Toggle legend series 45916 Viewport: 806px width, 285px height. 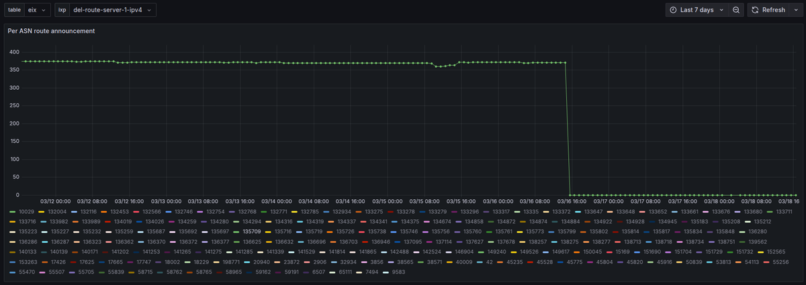click(665, 262)
